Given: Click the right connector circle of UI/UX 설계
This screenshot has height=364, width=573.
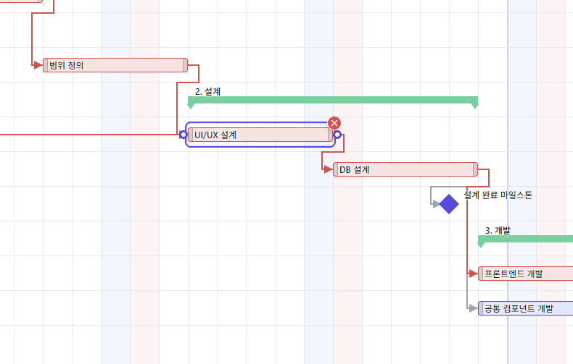Looking at the screenshot, I should click(338, 135).
